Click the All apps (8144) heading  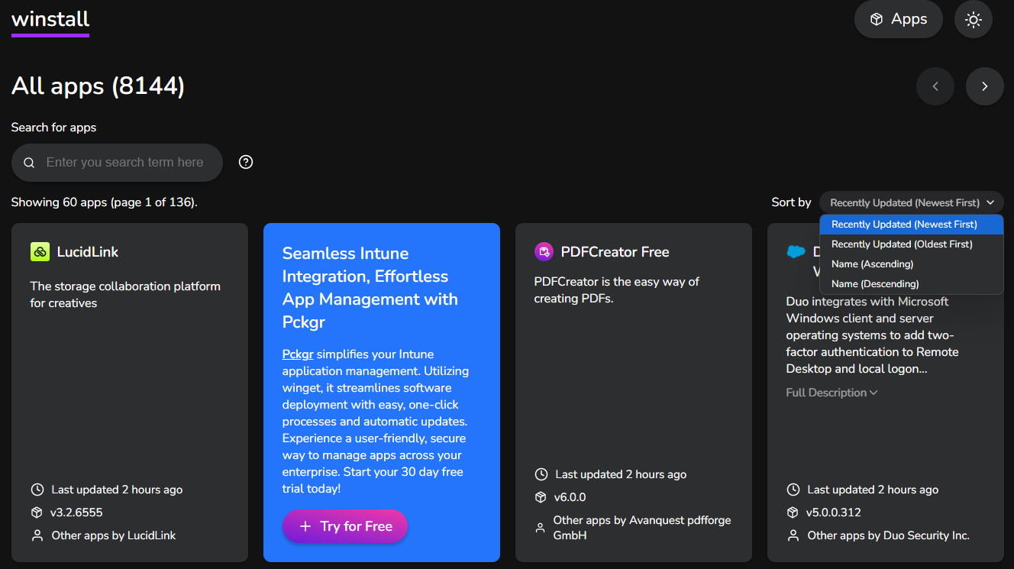point(98,86)
